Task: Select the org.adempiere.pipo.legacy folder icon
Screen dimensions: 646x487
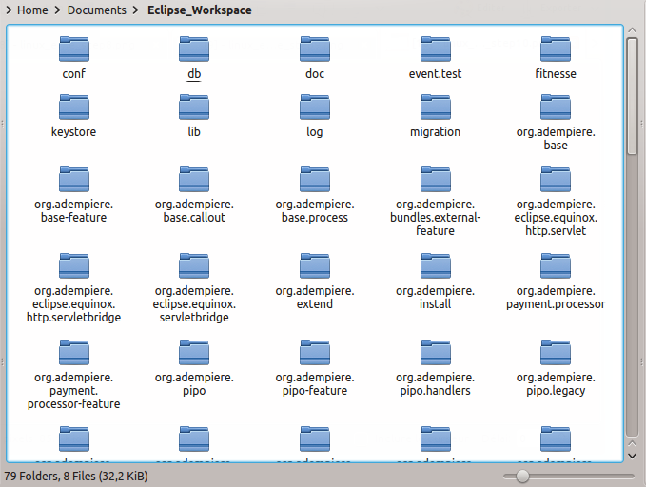Action: (556, 353)
